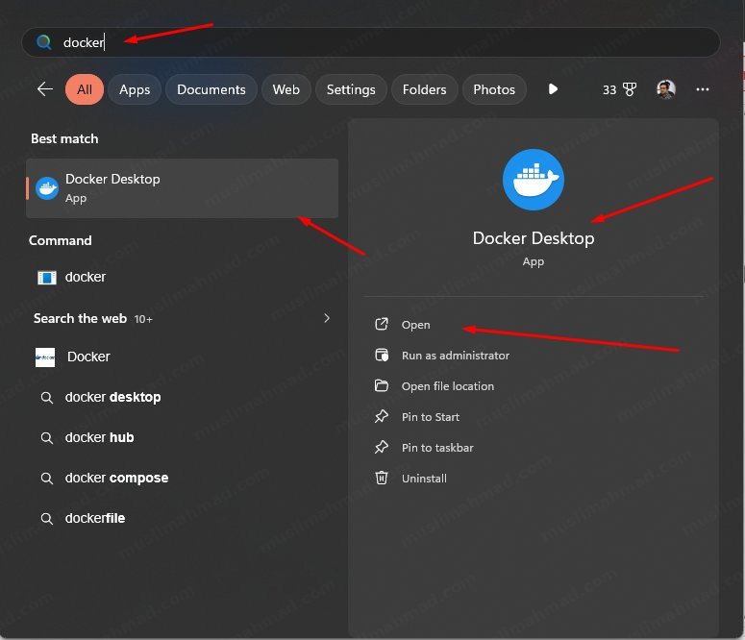
Task: Switch to the Documents filter tab
Action: pos(211,89)
